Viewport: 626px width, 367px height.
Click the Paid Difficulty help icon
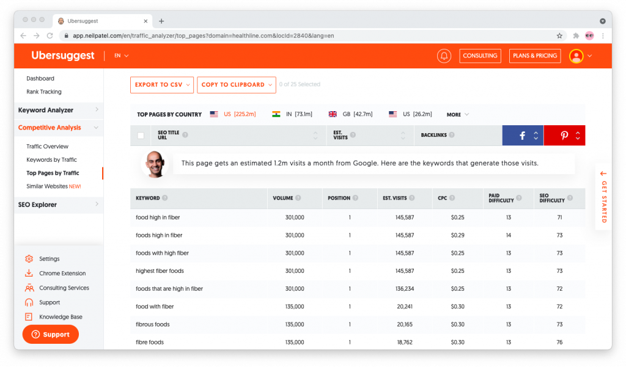(519, 197)
